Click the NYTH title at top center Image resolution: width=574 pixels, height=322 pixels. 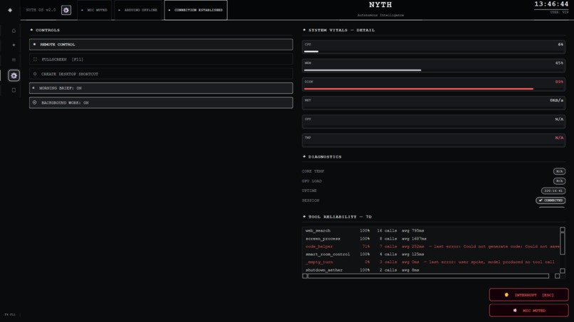pos(380,5)
